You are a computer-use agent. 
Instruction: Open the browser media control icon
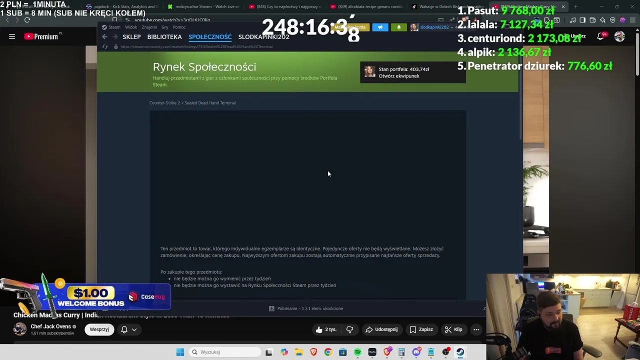click(x=572, y=20)
